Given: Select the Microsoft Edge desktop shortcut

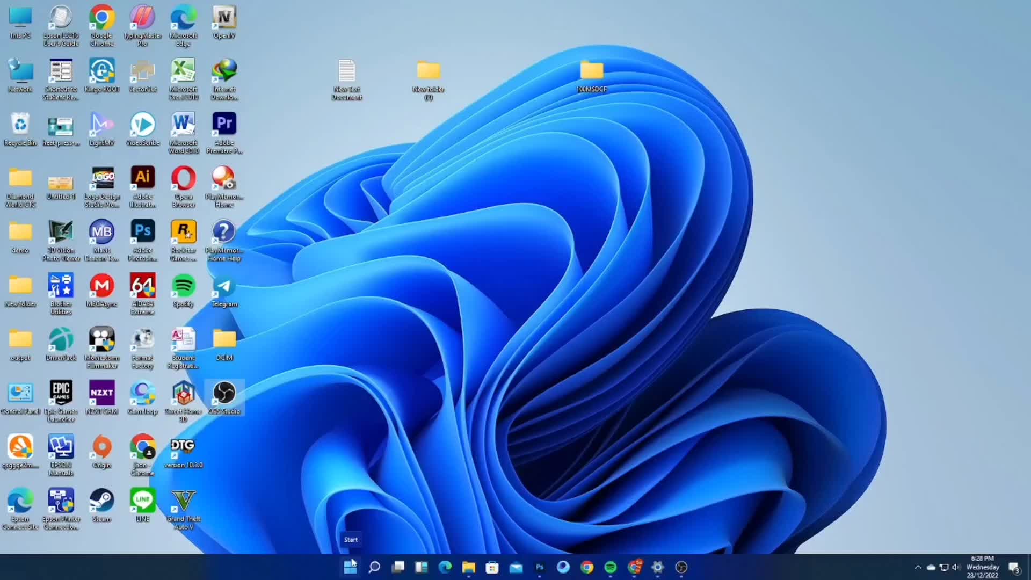Looking at the screenshot, I should [183, 26].
